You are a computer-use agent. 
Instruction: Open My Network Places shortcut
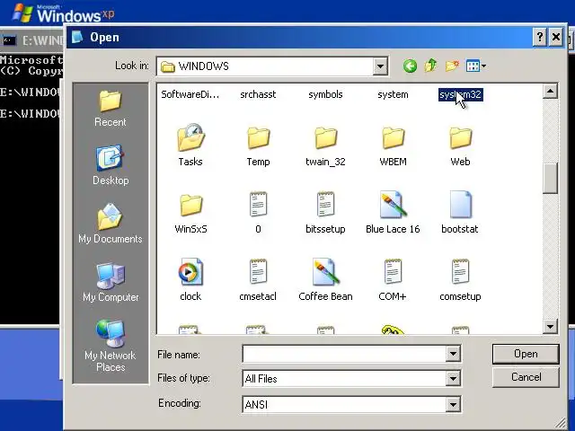tap(110, 346)
